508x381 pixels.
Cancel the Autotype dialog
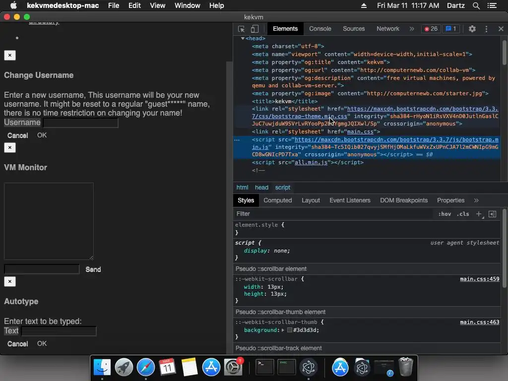click(17, 344)
